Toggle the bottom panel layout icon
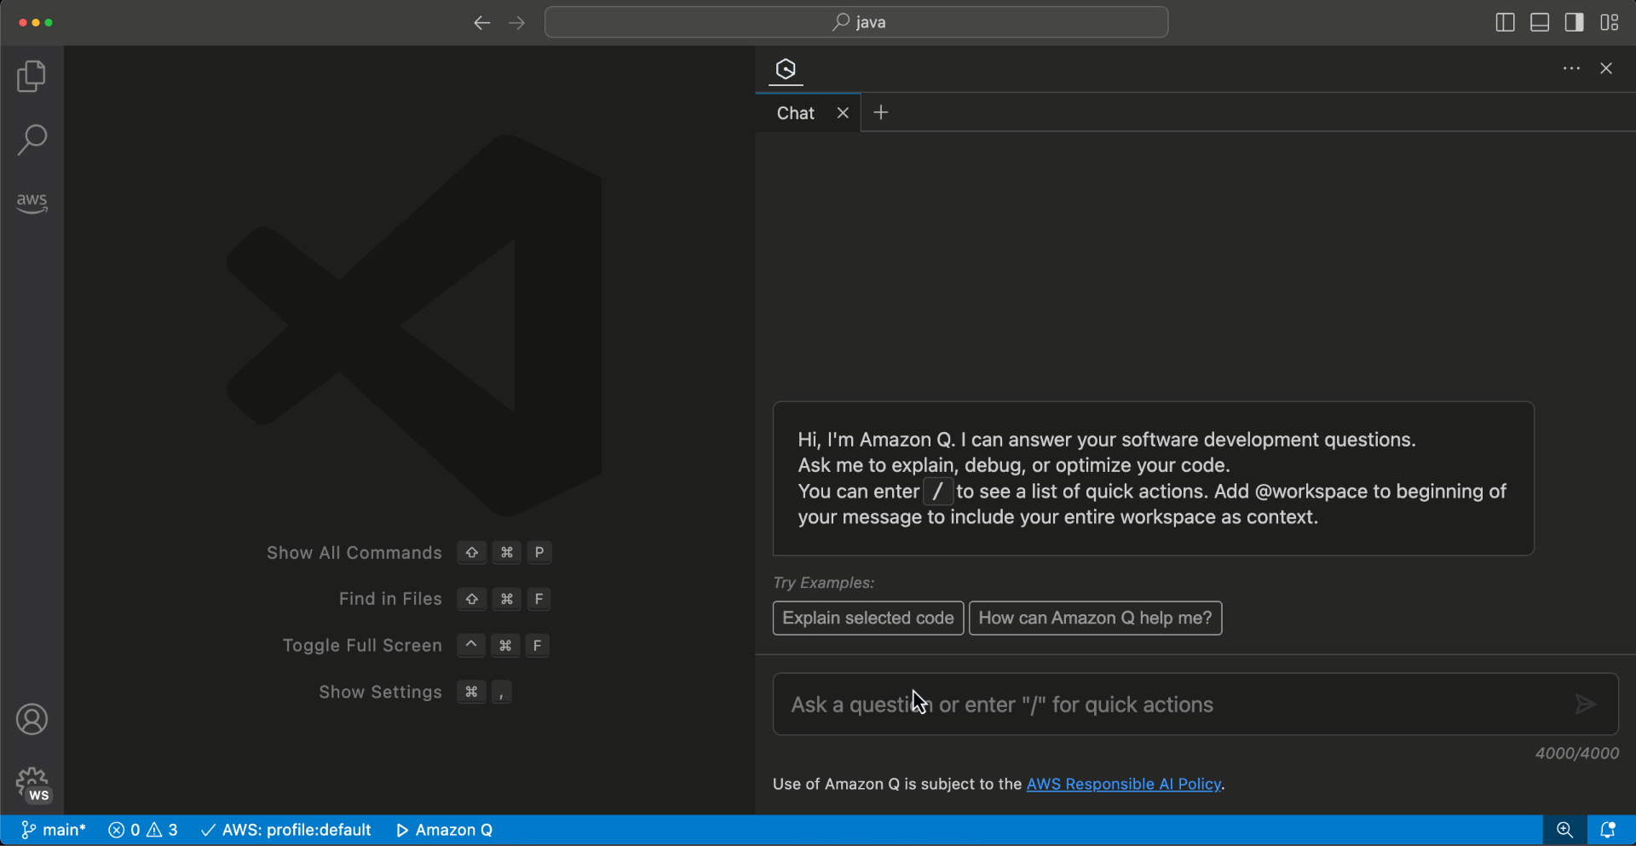Image resolution: width=1636 pixels, height=846 pixels. [1540, 23]
